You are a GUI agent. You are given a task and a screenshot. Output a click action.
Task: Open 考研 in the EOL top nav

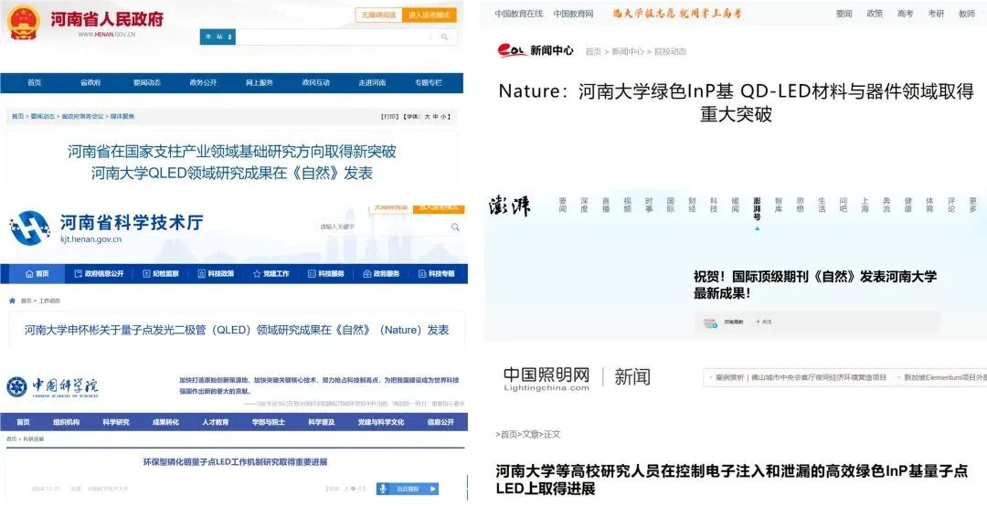(x=936, y=14)
